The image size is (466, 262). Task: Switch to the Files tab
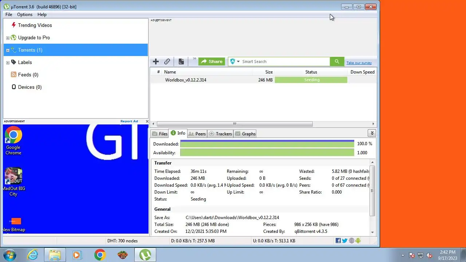tap(160, 134)
